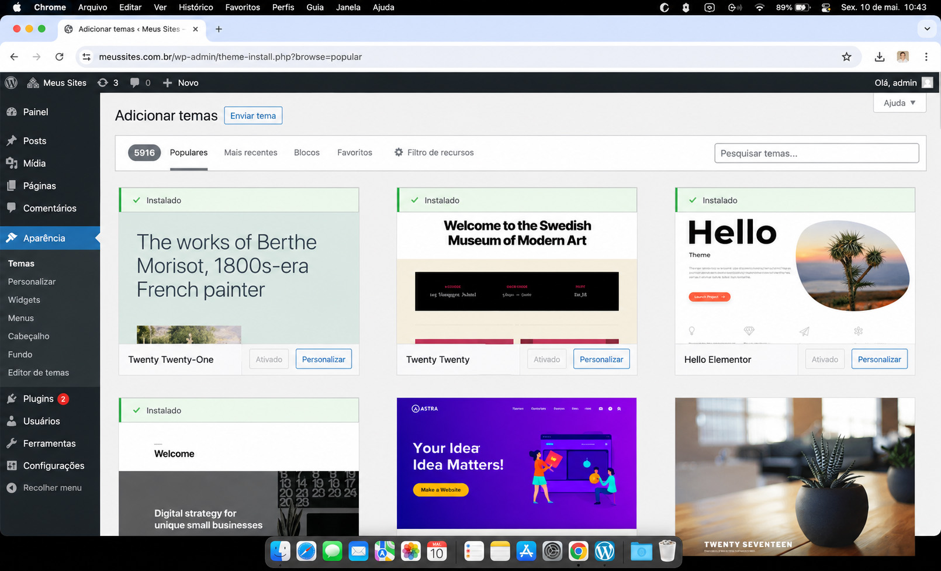941x571 pixels.
Task: Switch to the Blocos tab
Action: [x=307, y=153]
